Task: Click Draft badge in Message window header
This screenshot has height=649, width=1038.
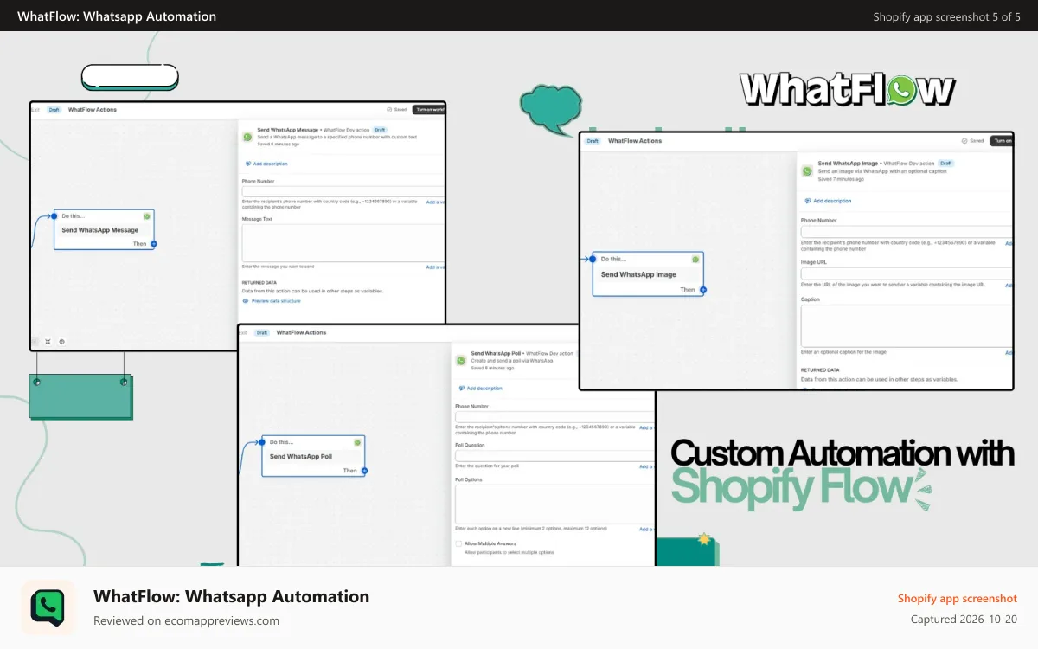Action: pos(54,110)
